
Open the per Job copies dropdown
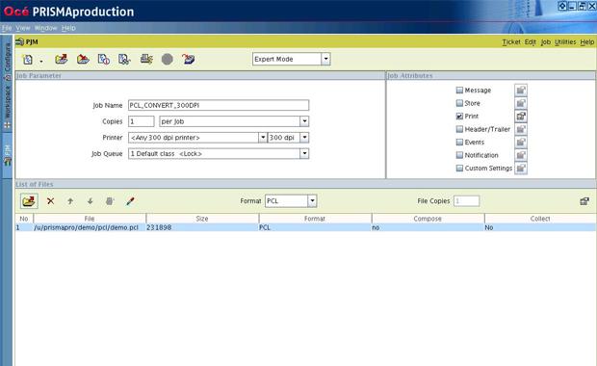[x=304, y=121]
